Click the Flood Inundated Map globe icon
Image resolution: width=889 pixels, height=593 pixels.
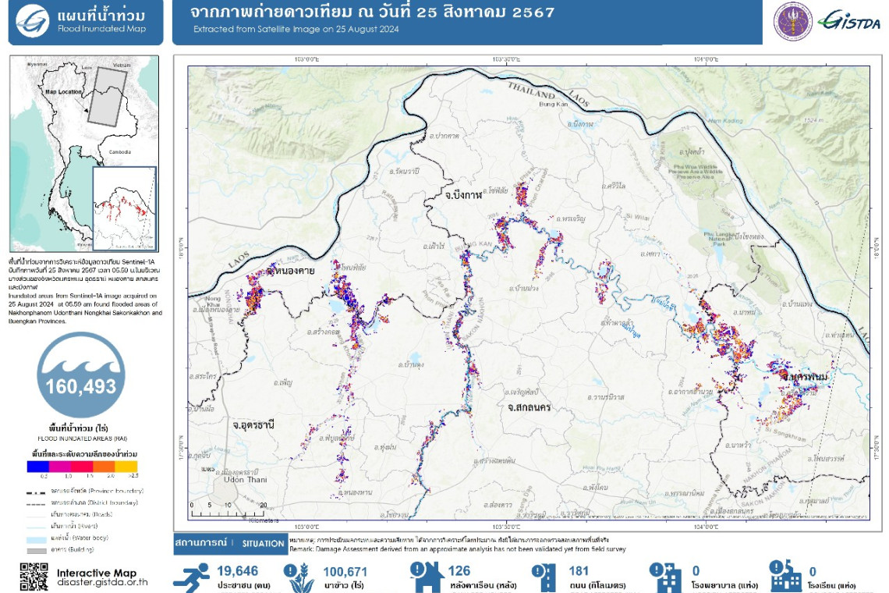pyautogui.click(x=33, y=21)
